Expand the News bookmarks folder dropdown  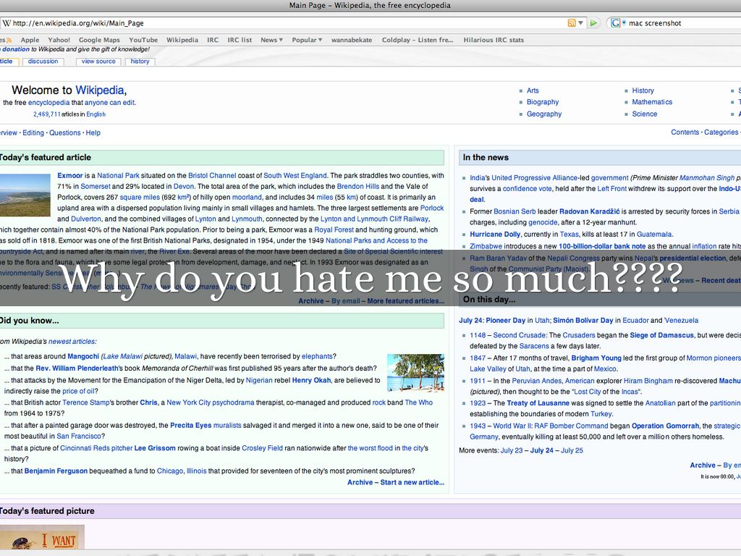click(x=271, y=40)
